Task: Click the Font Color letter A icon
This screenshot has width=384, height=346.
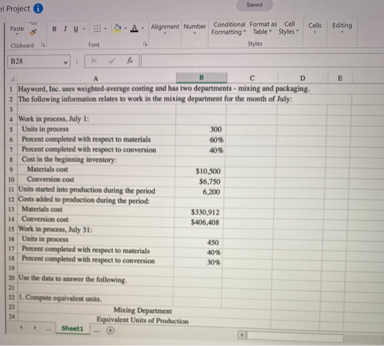Action: 134,28
